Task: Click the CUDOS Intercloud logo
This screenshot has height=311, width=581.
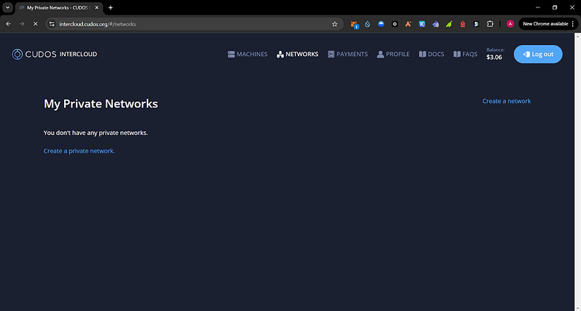Action: 55,55
